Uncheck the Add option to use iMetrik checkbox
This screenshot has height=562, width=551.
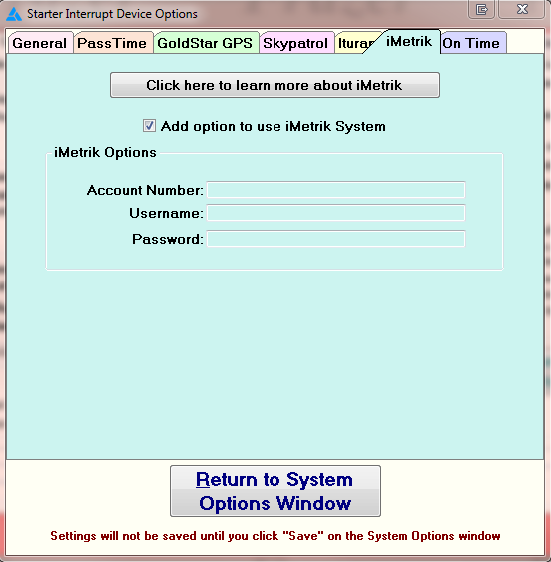(x=149, y=126)
